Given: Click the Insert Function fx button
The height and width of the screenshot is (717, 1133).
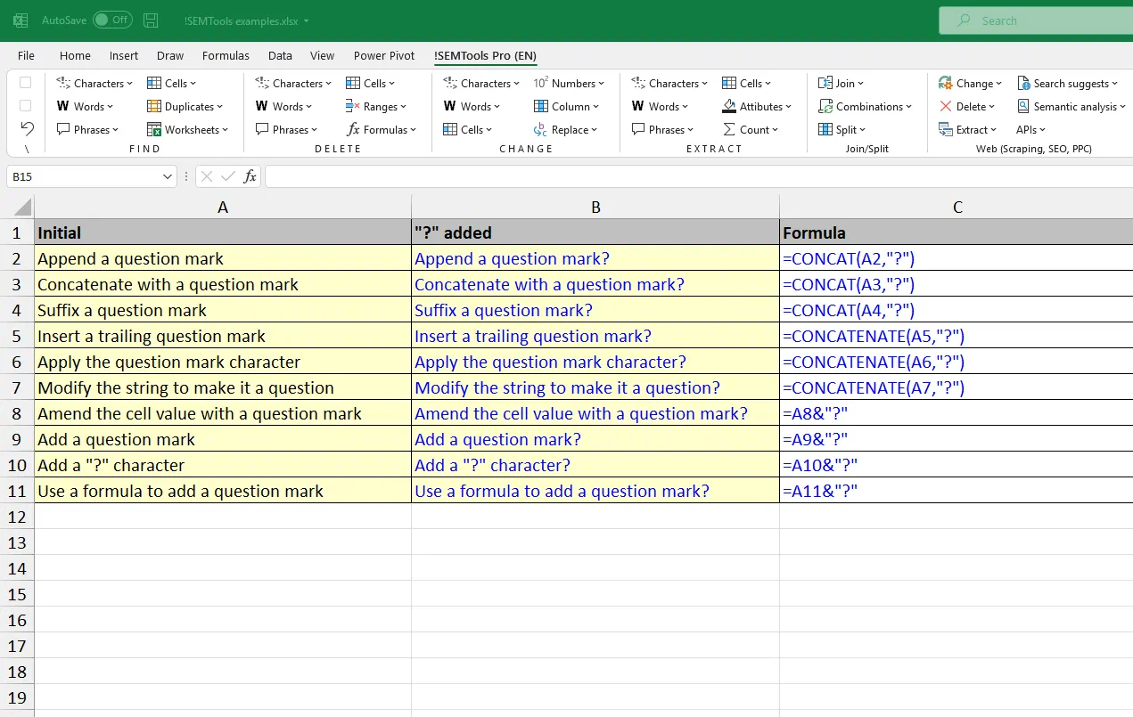Looking at the screenshot, I should tap(250, 176).
